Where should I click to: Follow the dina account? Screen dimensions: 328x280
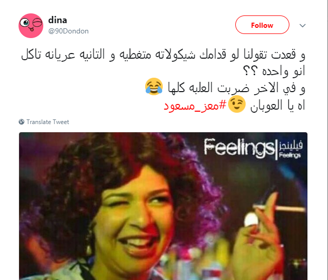point(262,25)
